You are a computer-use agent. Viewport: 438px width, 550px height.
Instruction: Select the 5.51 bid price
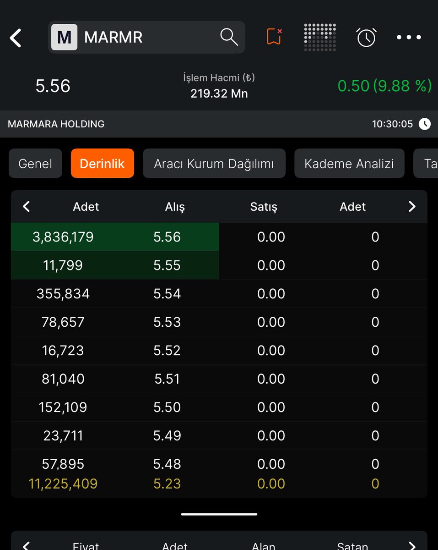coord(167,379)
